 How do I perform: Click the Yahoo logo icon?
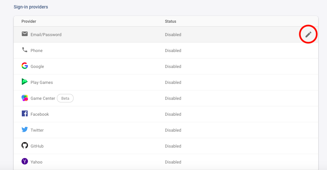pos(25,162)
